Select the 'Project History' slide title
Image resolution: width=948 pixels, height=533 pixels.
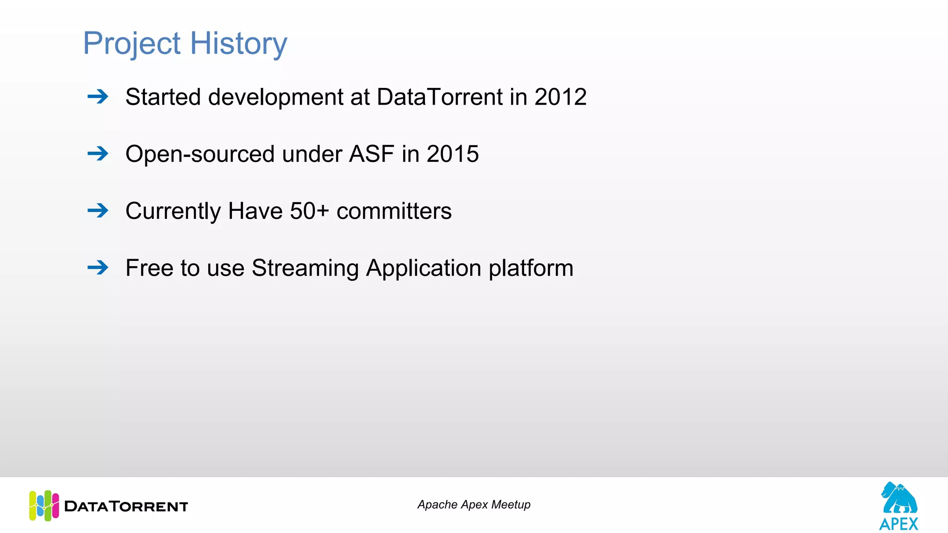click(185, 43)
